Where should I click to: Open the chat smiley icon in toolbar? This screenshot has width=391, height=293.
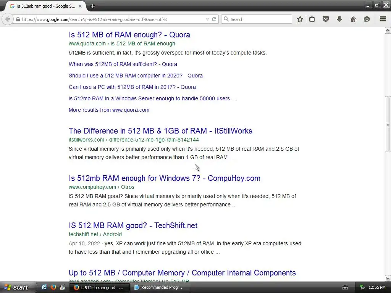pos(367,19)
